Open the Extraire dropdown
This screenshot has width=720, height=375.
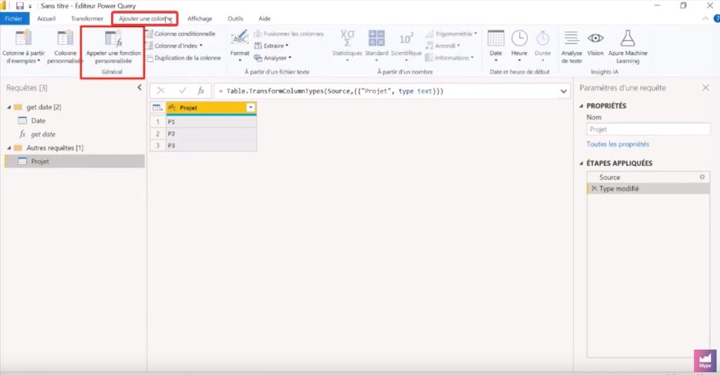point(271,46)
